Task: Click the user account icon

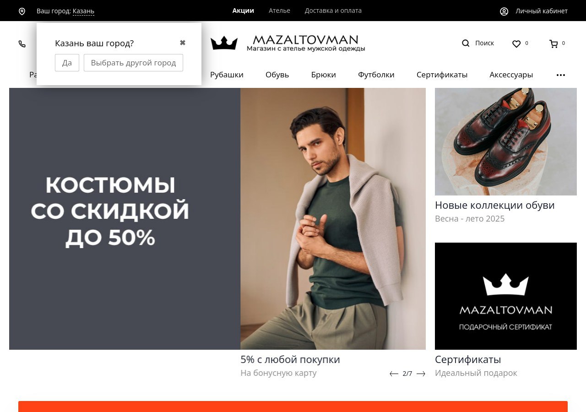Action: coord(504,11)
